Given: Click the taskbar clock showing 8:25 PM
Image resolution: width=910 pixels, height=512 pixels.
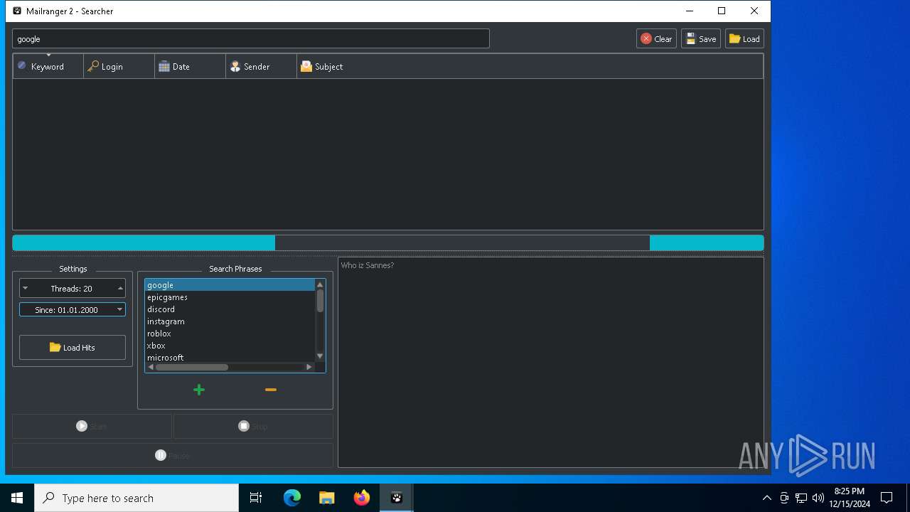Looking at the screenshot, I should [x=849, y=498].
